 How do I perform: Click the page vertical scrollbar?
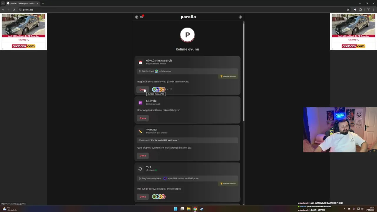click(244, 72)
